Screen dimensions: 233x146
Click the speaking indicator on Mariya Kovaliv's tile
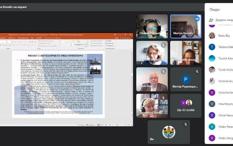point(197,19)
